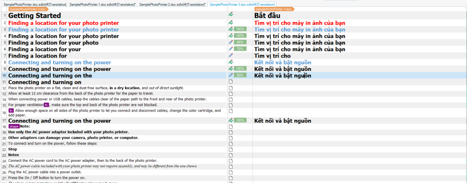Image resolution: width=467 pixels, height=183 pixels.
Task: Click target-side SamplePhotoPrinter 3.doc orange label
Action: (274, 9)
